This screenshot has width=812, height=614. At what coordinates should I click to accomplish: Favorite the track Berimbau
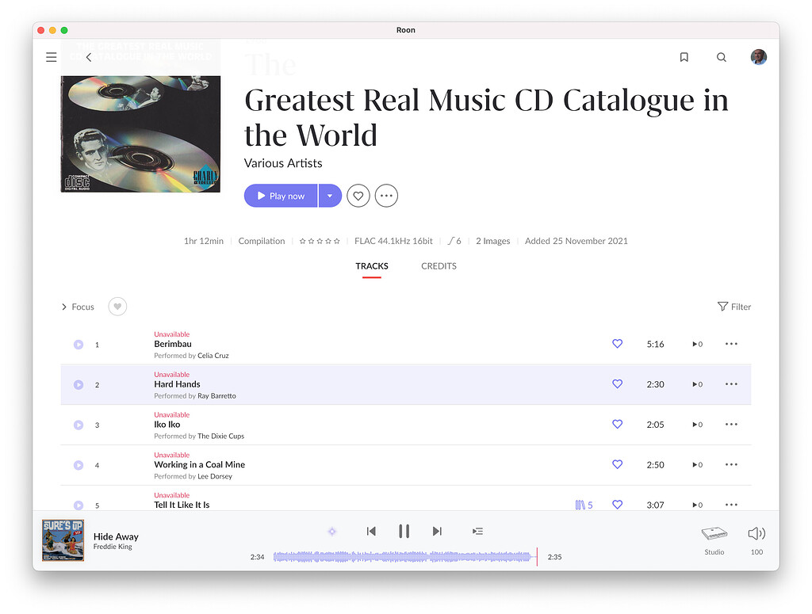(617, 344)
